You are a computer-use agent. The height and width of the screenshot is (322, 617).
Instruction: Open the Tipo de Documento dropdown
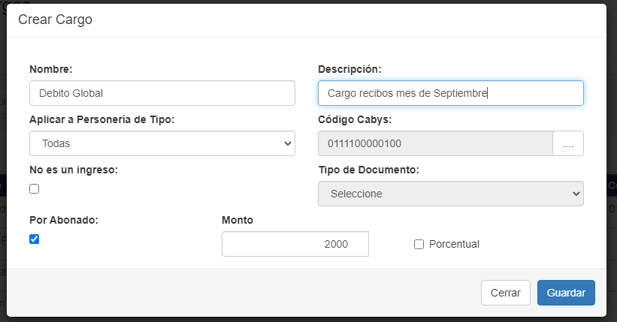point(451,194)
